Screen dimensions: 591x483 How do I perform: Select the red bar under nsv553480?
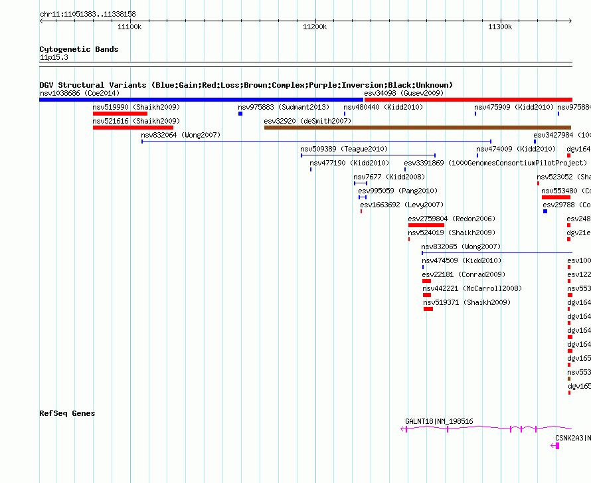(556, 197)
